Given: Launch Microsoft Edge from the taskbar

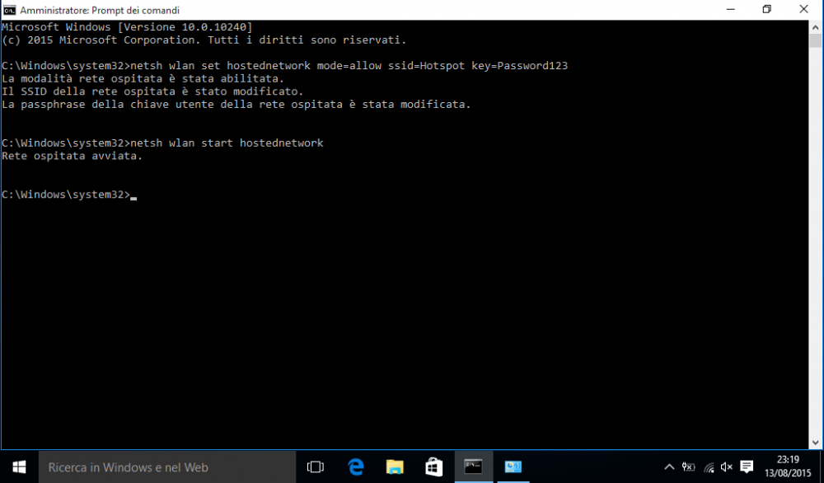Looking at the screenshot, I should (356, 467).
